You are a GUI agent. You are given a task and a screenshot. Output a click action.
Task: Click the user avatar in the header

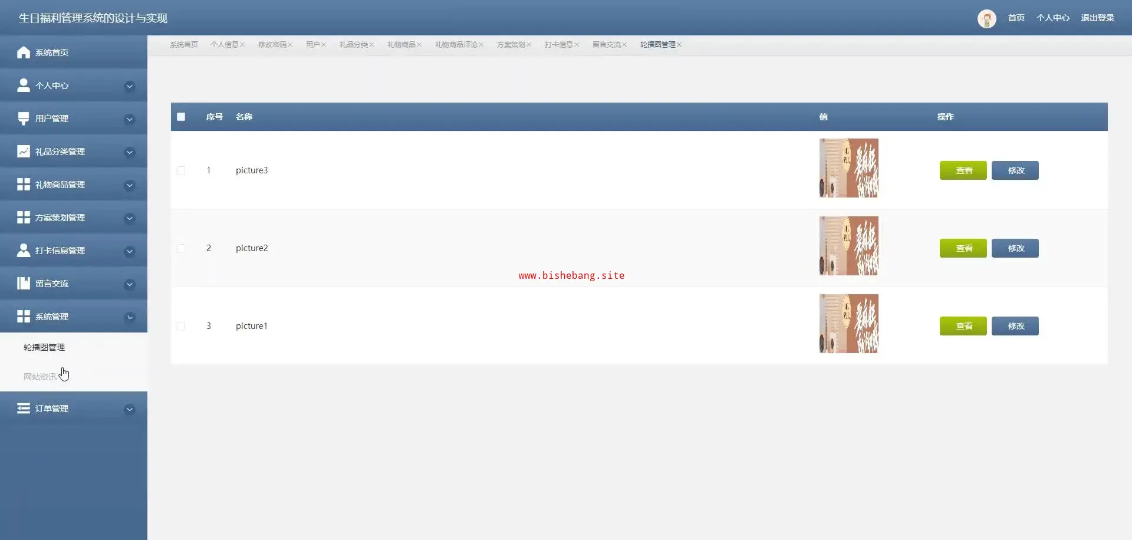pos(987,19)
